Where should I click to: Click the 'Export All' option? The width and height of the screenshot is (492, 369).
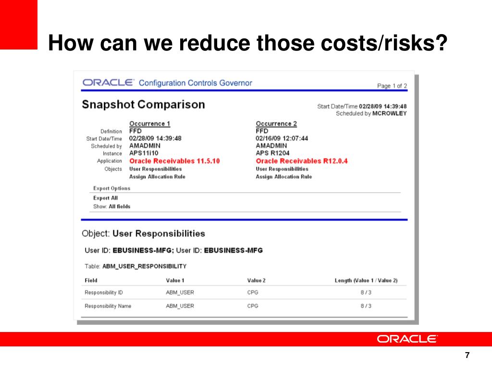pyautogui.click(x=105, y=198)
